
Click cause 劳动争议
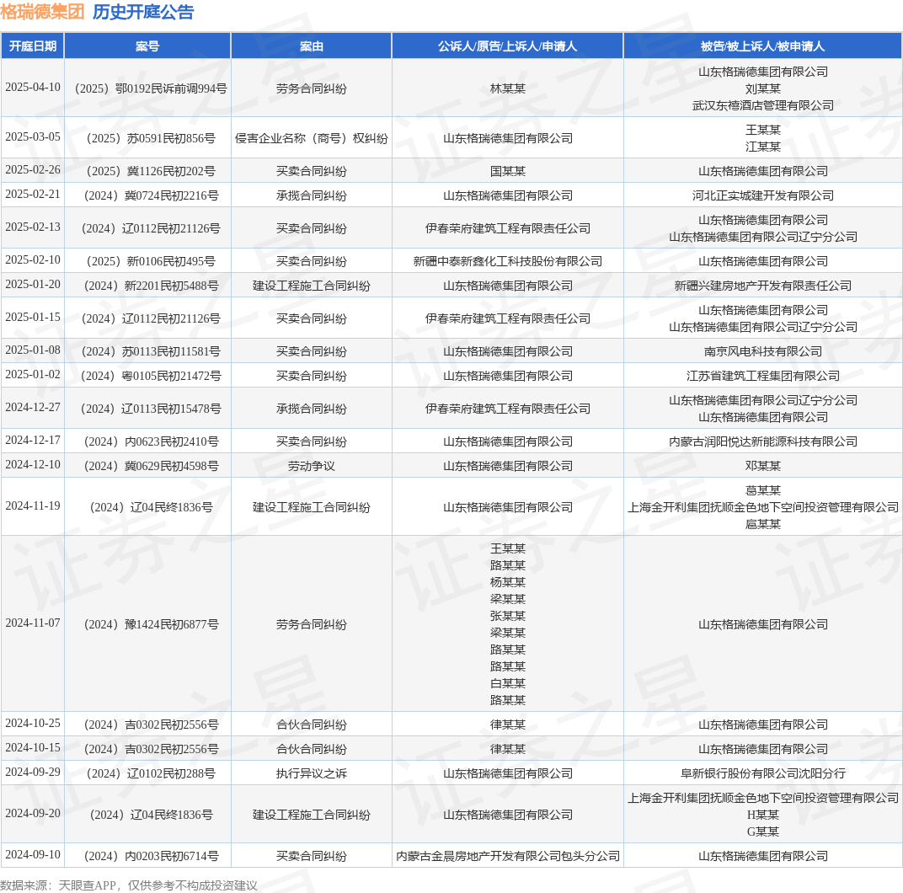click(312, 466)
